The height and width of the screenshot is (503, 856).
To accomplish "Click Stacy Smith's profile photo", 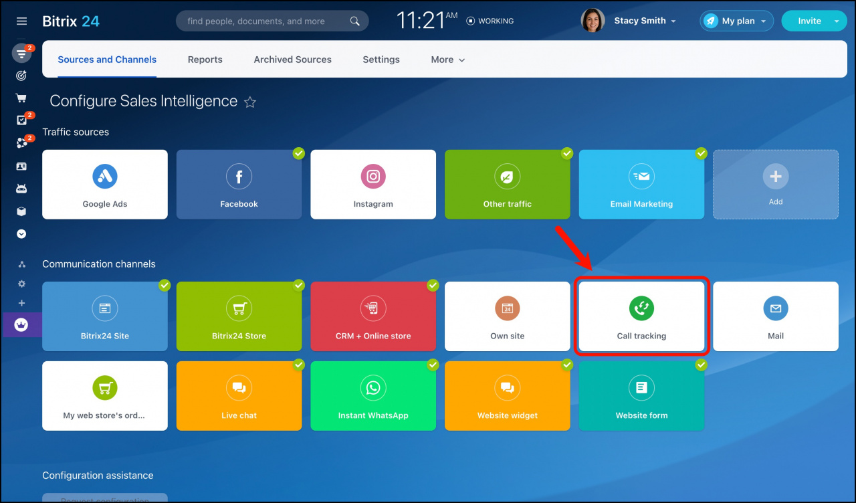I will coord(593,21).
